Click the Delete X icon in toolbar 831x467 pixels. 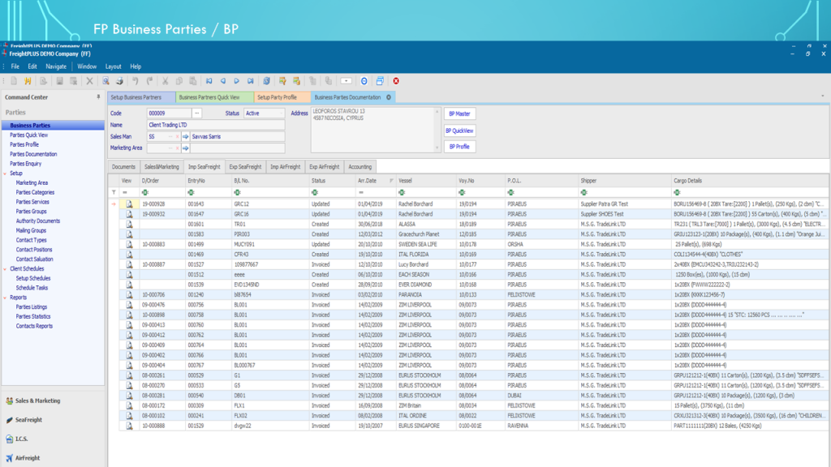click(90, 81)
